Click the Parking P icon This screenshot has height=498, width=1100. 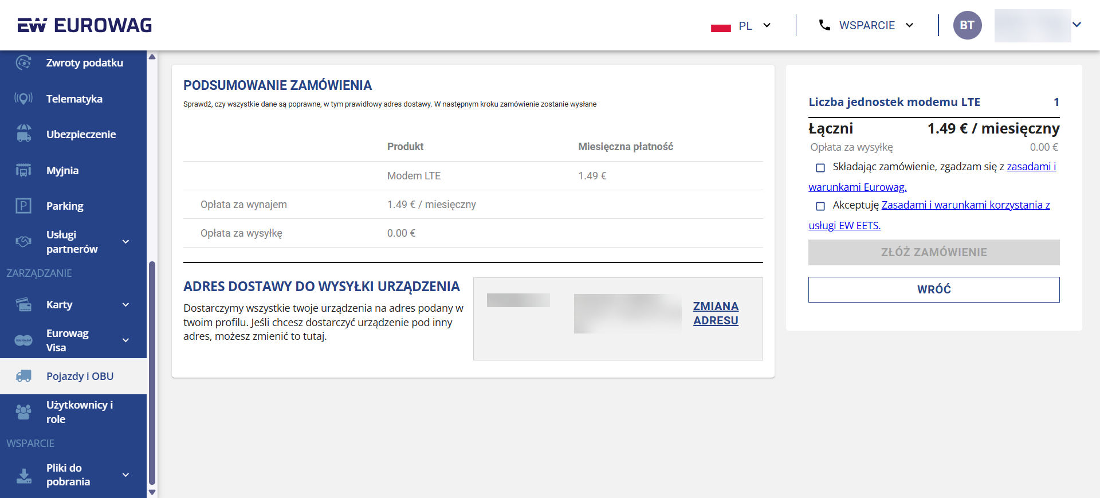23,206
